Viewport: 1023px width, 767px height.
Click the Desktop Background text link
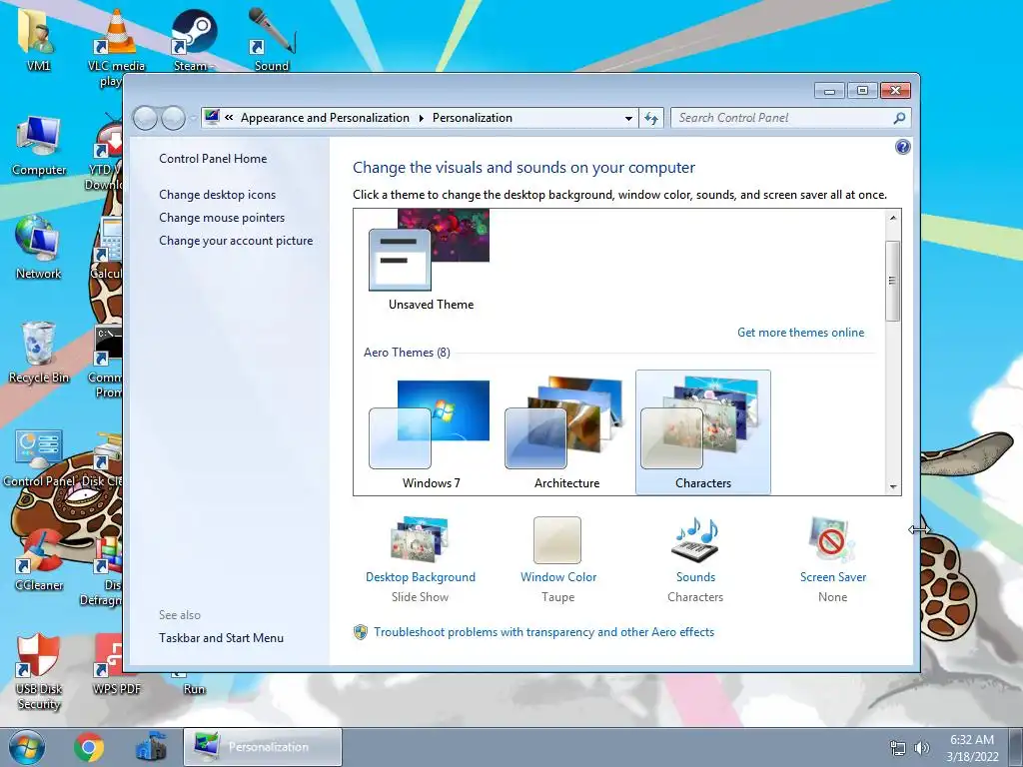[421, 577]
